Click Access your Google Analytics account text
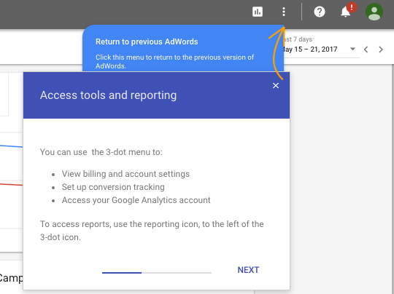This screenshot has width=394, height=294. tap(136, 200)
